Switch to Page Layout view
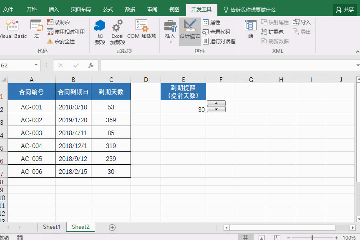The width and height of the screenshot is (360, 240). 261,237
